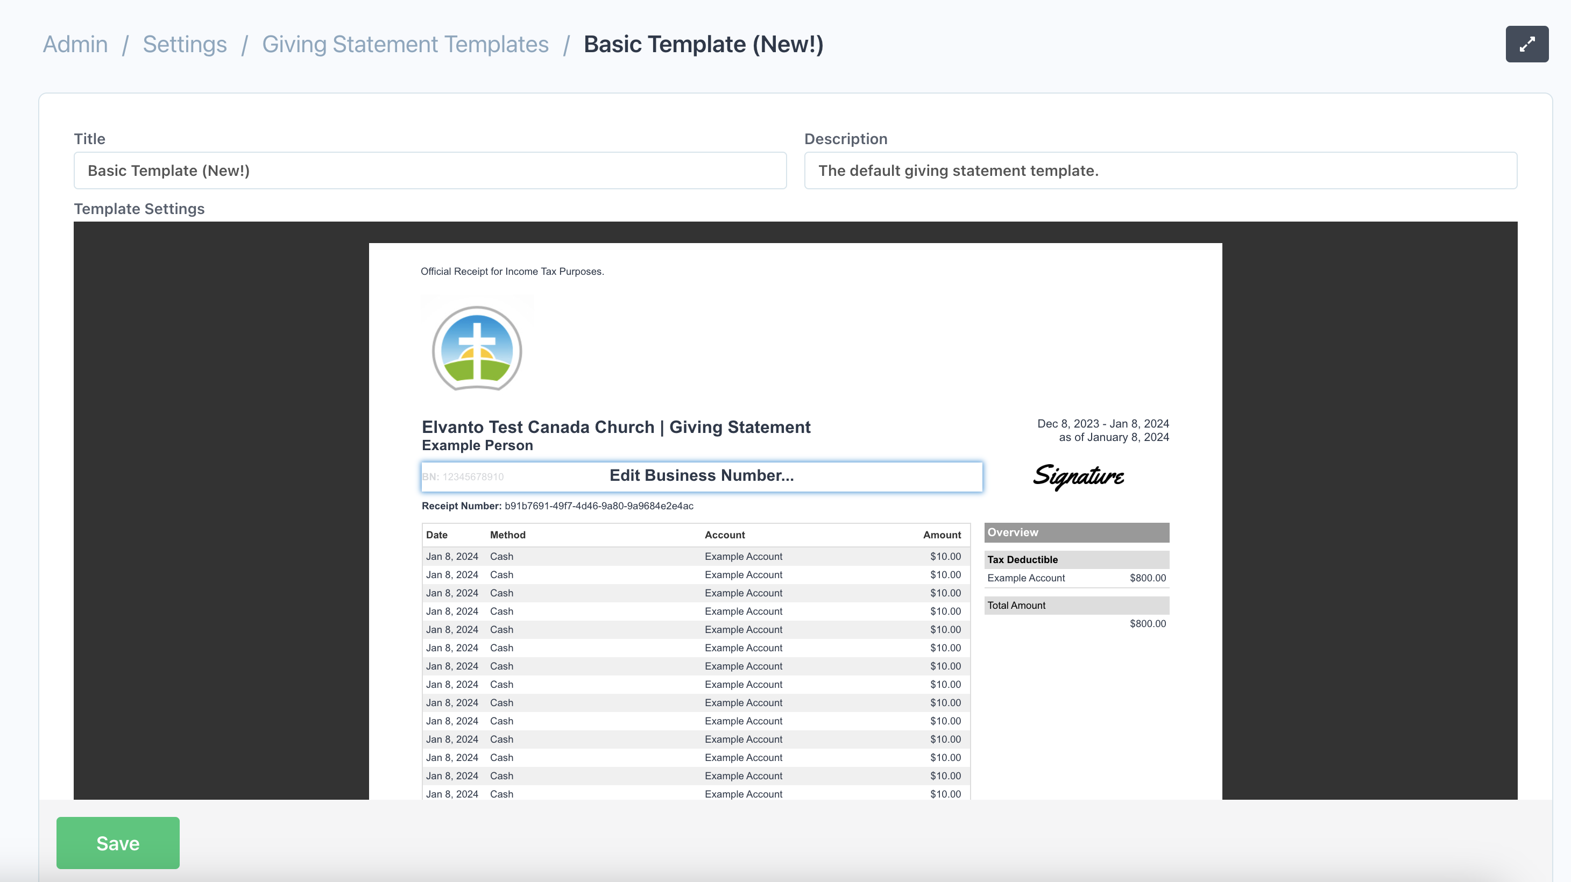Go to the Settings breadcrumb link

coord(185,44)
